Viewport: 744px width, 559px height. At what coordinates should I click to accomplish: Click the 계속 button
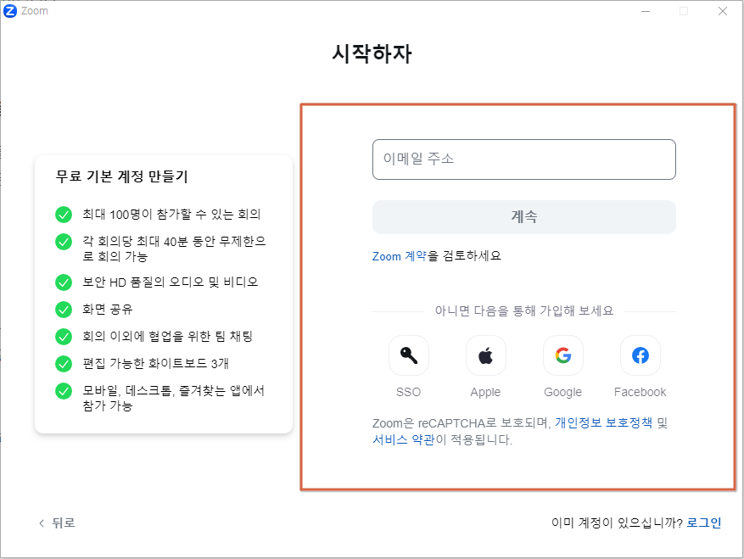pos(523,217)
